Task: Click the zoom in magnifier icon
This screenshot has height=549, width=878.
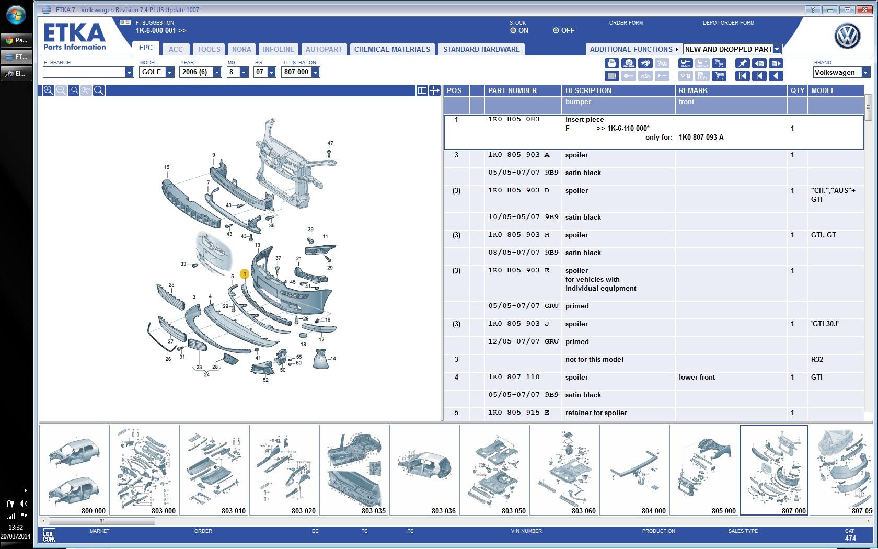Action: (49, 90)
